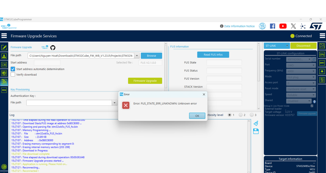Select verbosity level 3 radio
This screenshot has height=173, width=326.
[x=252, y=115]
